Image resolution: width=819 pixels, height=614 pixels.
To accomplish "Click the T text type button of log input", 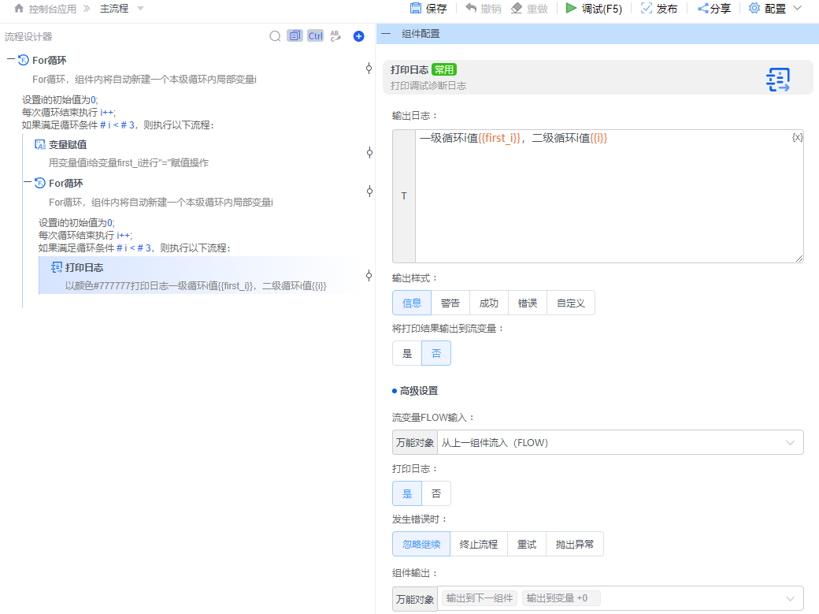I will point(404,196).
